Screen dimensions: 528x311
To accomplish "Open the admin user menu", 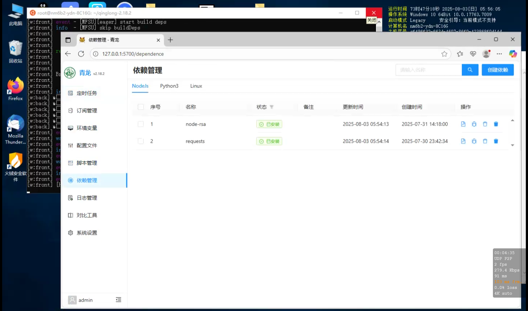I will 81,300.
